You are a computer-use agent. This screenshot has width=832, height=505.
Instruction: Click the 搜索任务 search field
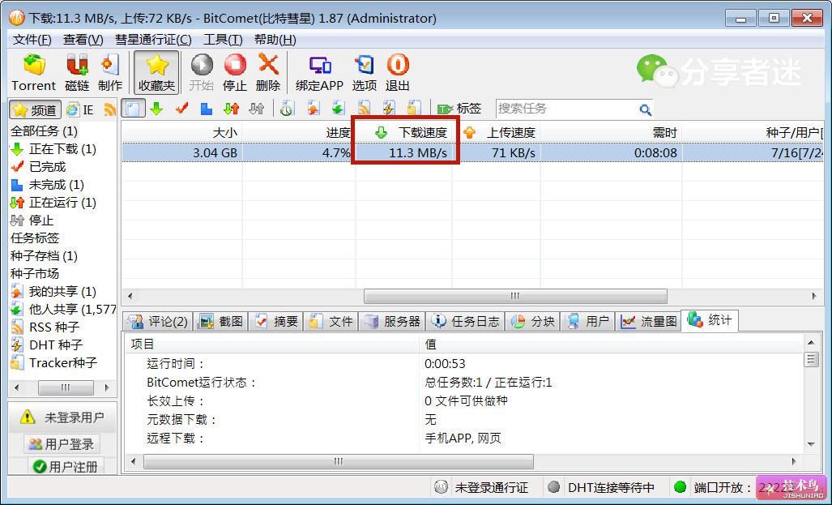coord(565,109)
